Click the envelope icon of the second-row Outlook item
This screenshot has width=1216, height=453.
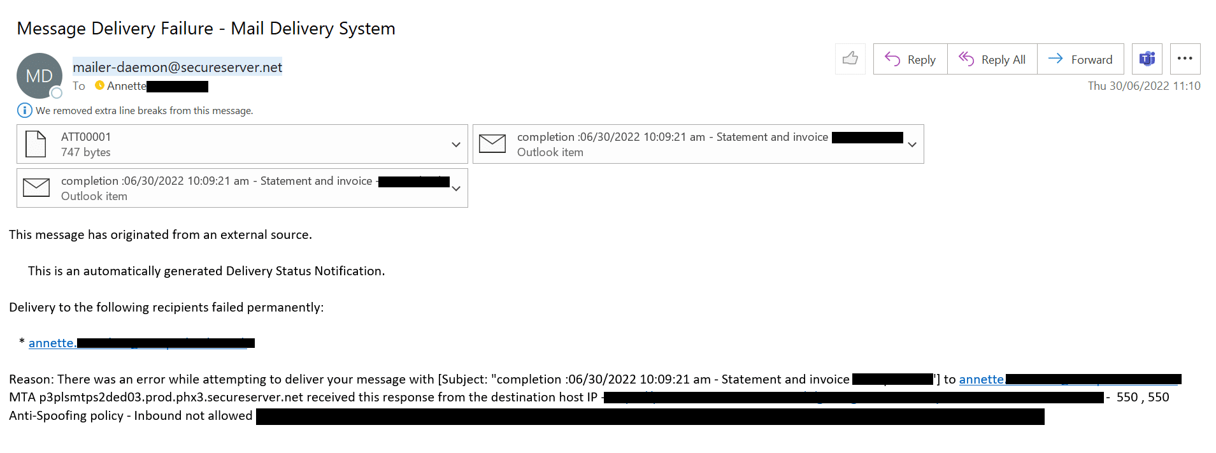(36, 188)
